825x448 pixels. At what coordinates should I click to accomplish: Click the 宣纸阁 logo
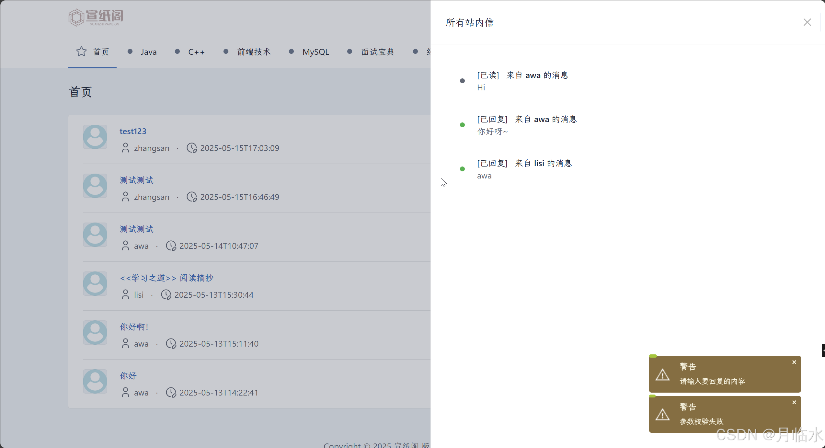[x=96, y=17]
